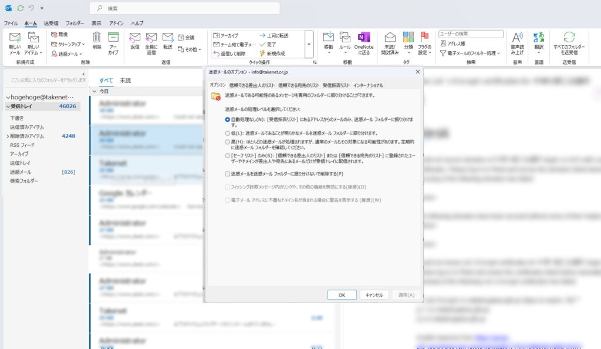Click the アーカイブ (Archive) ribbon icon
Screen dimensions: 601x349
tap(113, 38)
